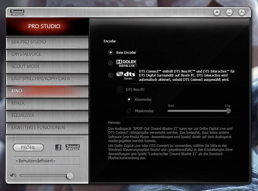Open the Facebook icon link
The height and width of the screenshot is (191, 258).
(x=58, y=147)
